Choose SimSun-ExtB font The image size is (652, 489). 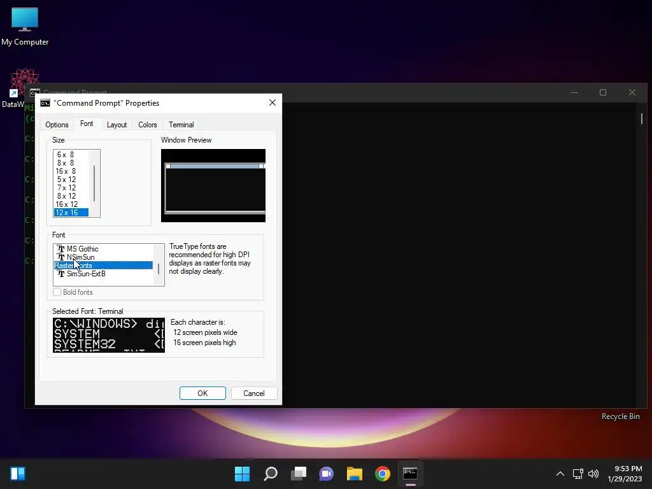(103, 274)
